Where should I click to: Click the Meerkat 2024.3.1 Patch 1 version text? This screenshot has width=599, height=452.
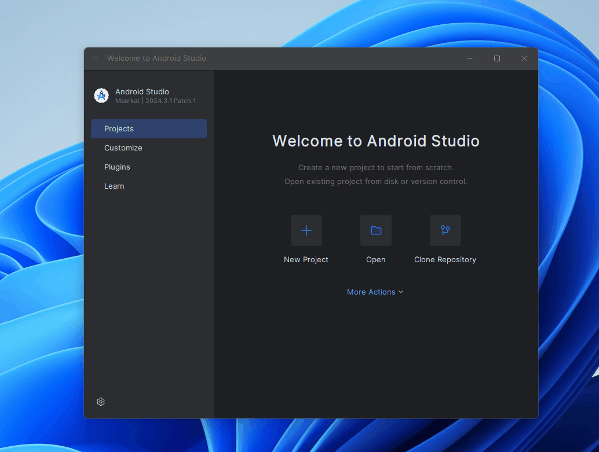[x=156, y=101]
